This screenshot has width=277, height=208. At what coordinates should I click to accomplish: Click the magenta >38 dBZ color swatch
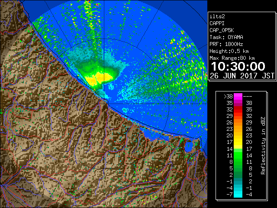[x=238, y=96]
